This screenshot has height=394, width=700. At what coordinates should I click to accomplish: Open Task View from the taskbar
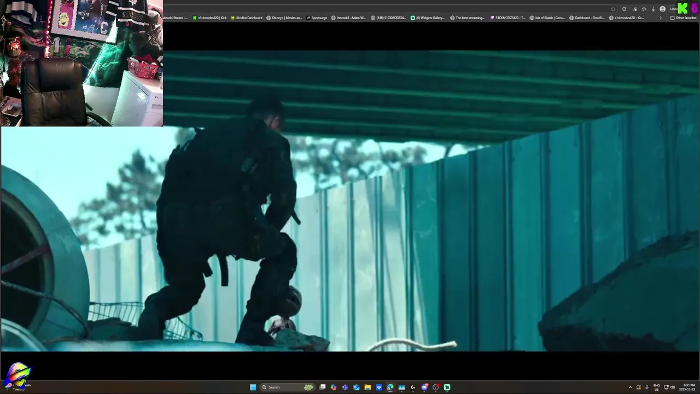322,387
